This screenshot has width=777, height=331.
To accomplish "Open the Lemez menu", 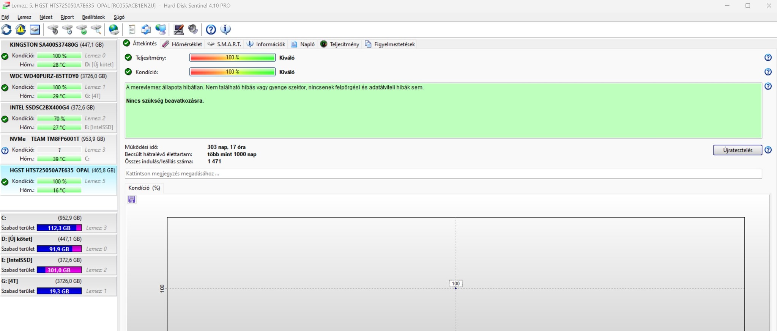I will [24, 17].
